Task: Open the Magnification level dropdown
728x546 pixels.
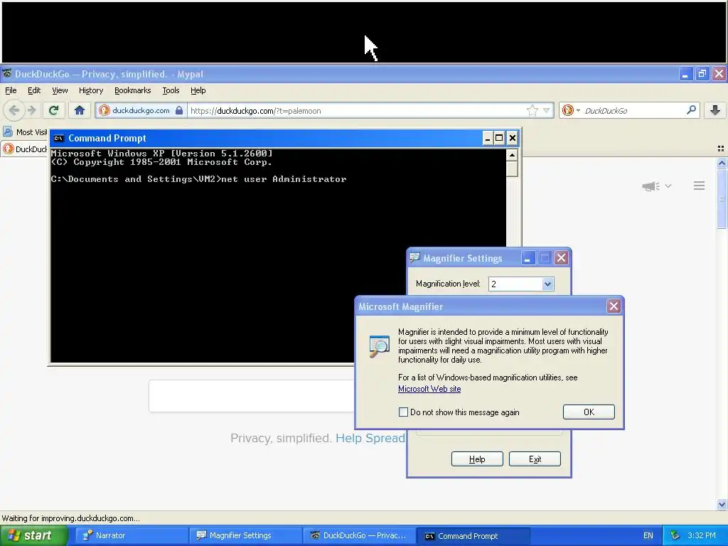Action: [547, 284]
